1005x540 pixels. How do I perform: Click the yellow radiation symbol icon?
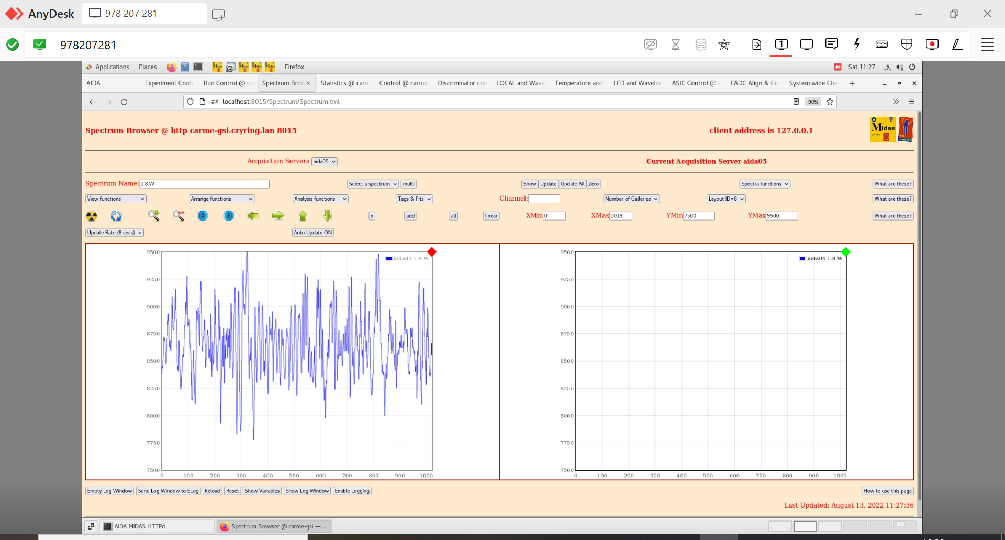[x=92, y=216]
